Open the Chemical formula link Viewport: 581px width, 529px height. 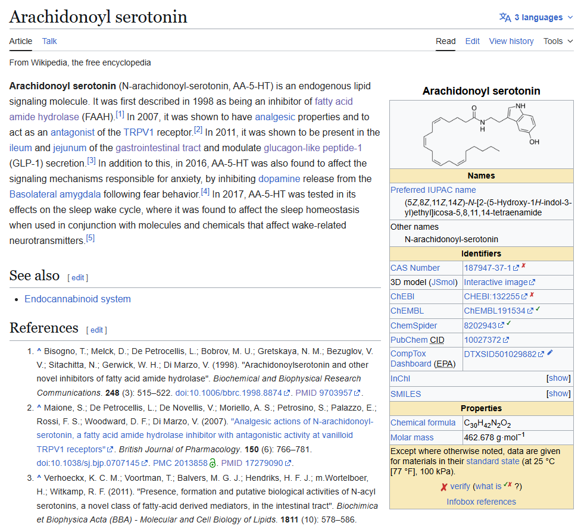click(x=423, y=422)
